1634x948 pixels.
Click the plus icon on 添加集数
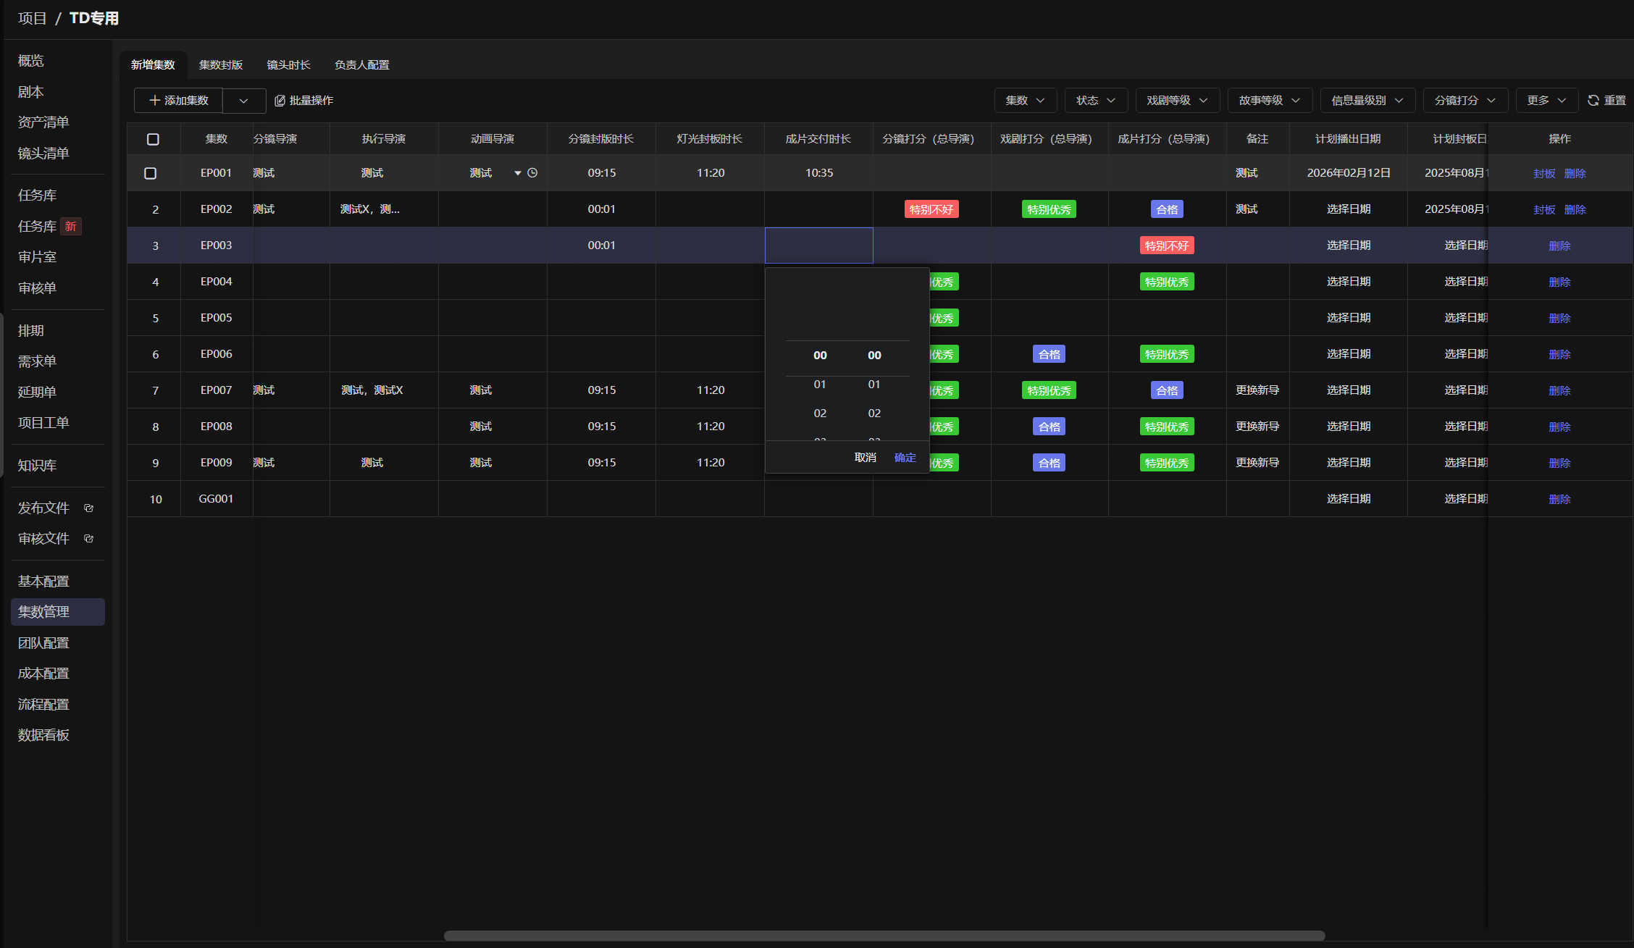(154, 100)
